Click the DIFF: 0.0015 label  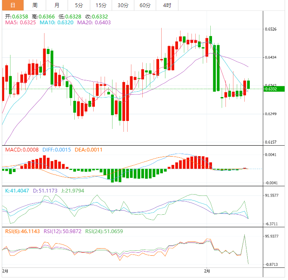click(56, 149)
